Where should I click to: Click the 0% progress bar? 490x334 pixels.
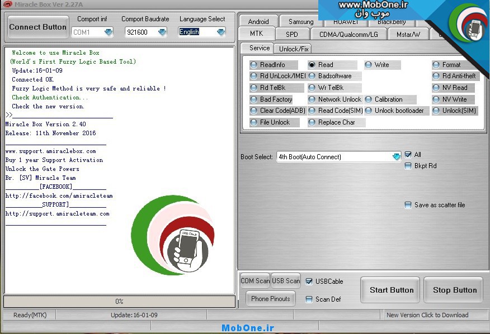coord(119,302)
